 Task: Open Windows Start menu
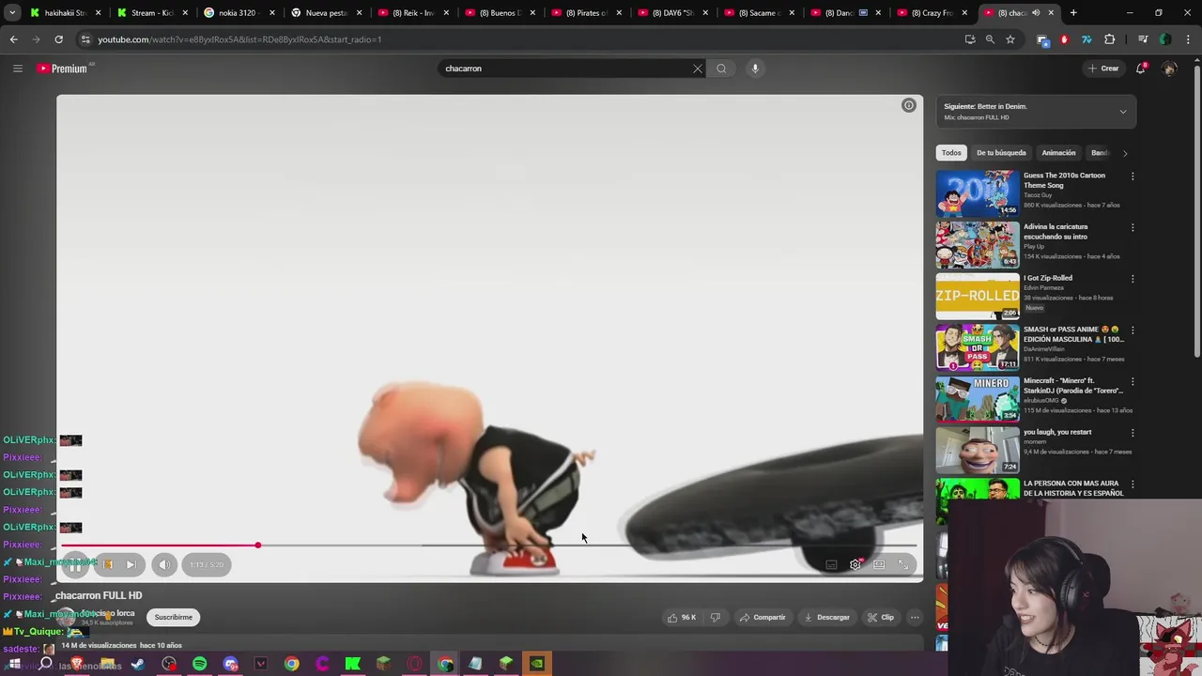point(14,664)
